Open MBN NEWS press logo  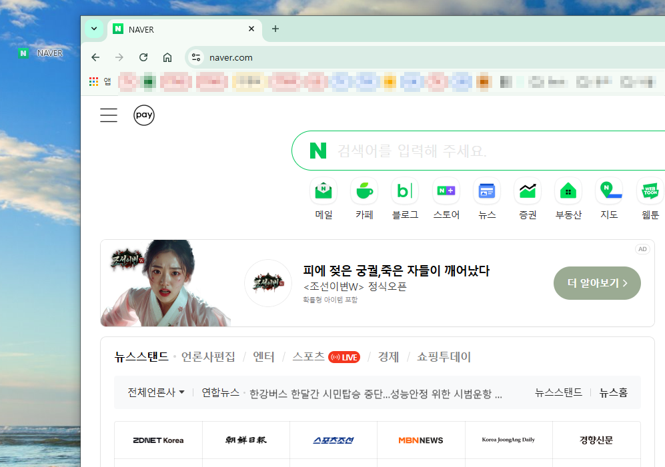pos(421,440)
